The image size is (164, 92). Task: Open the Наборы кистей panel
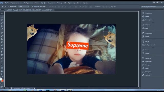pos(148,45)
